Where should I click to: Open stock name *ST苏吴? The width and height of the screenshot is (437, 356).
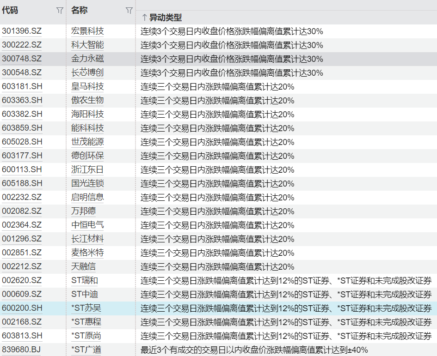pyautogui.click(x=86, y=308)
